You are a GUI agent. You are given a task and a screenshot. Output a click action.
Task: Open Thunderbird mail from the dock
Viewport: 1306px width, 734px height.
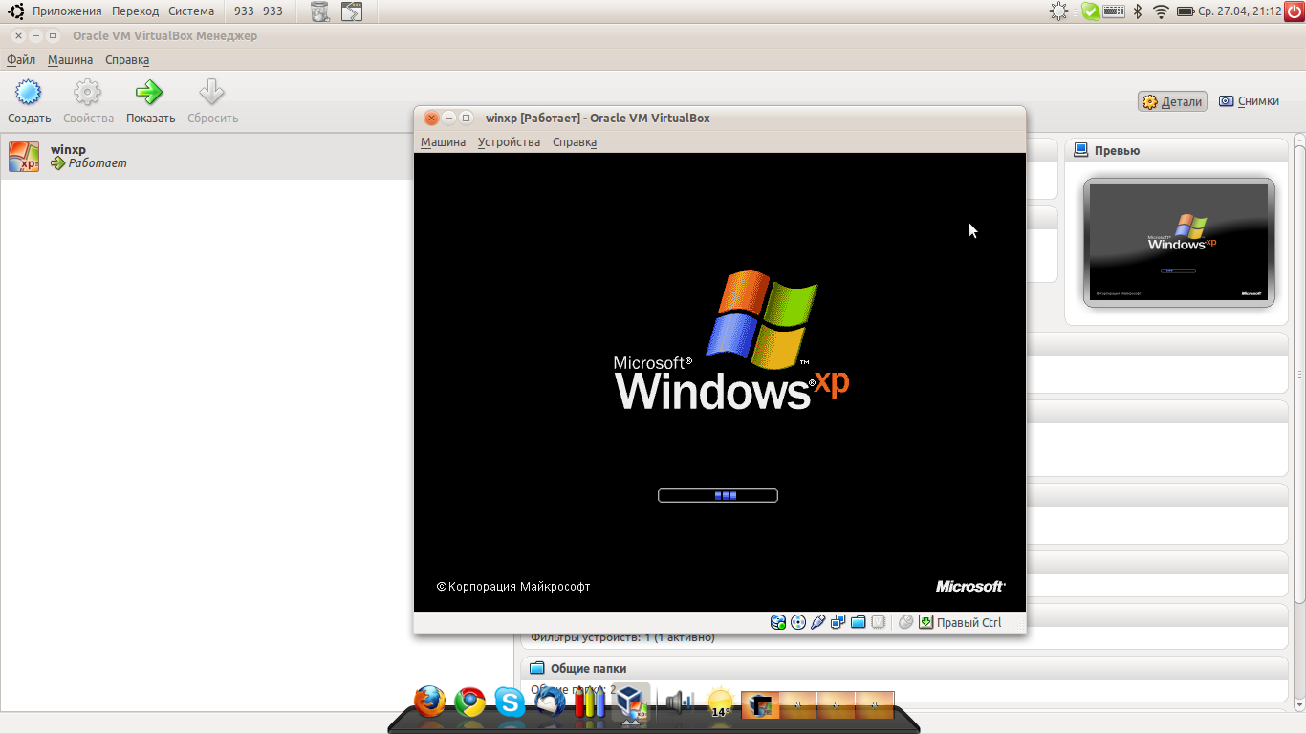coord(551,702)
